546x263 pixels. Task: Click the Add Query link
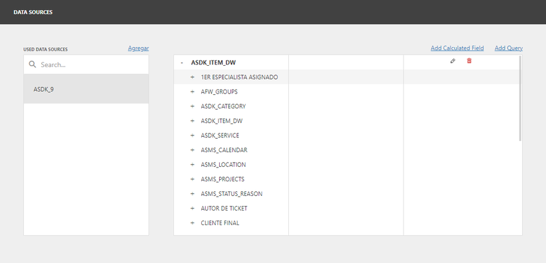coord(509,48)
